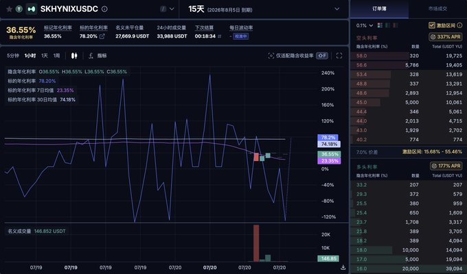Select short order row at 45.0
Viewport: 467px width, 274px height.
click(x=409, y=102)
